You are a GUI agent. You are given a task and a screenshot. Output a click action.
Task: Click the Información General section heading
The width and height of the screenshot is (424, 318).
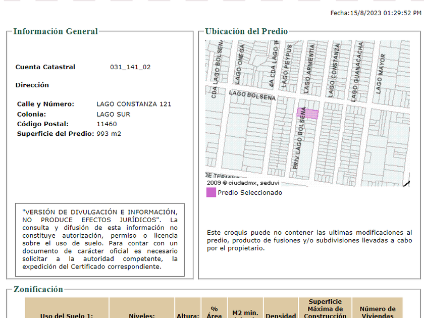pyautogui.click(x=56, y=31)
